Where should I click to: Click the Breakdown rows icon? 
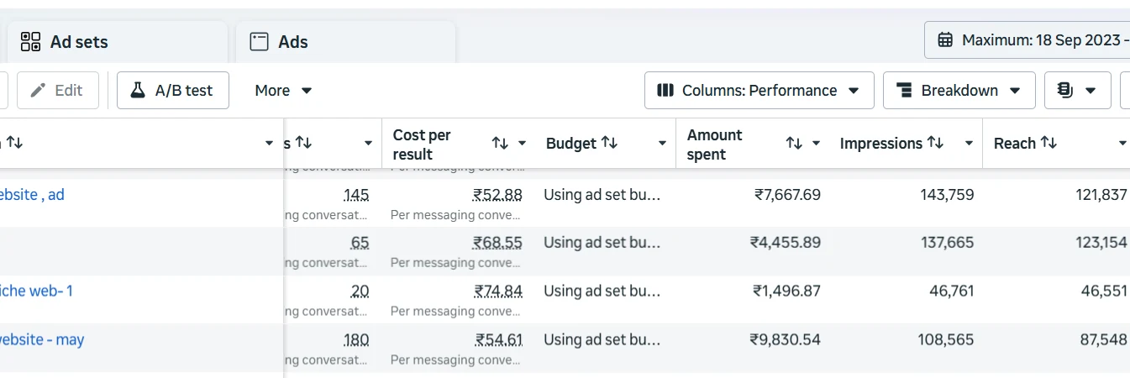click(905, 90)
